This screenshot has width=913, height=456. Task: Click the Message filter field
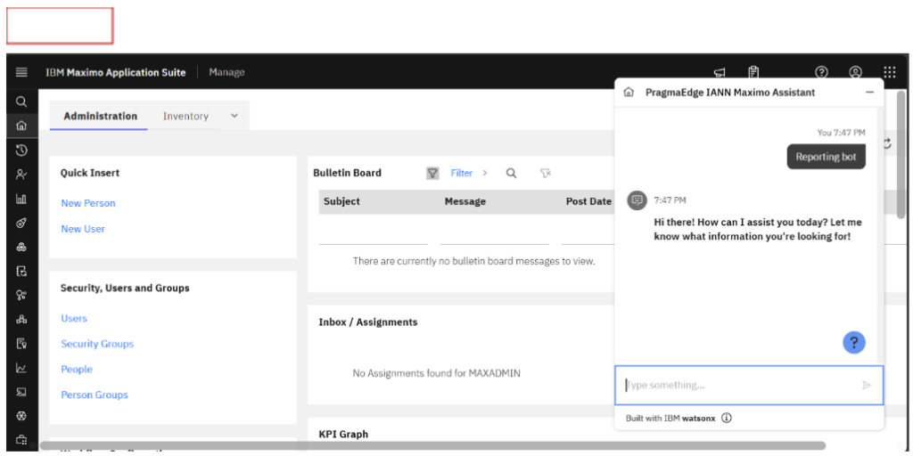click(494, 232)
